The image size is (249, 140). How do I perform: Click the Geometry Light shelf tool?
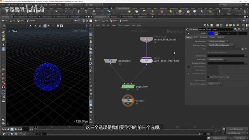(x=152, y=12)
